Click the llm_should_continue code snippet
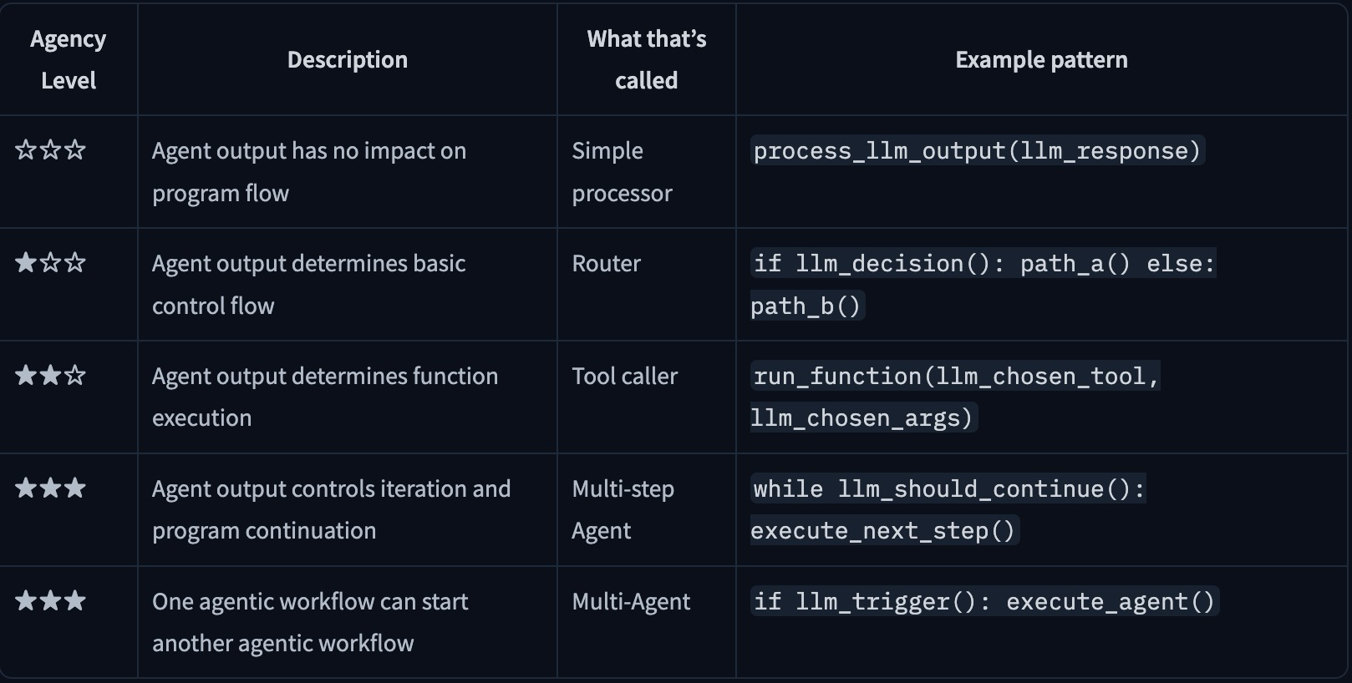1352x683 pixels. (x=948, y=489)
